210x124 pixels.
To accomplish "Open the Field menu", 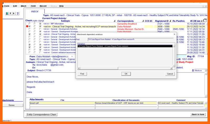I will pos(33,6).
